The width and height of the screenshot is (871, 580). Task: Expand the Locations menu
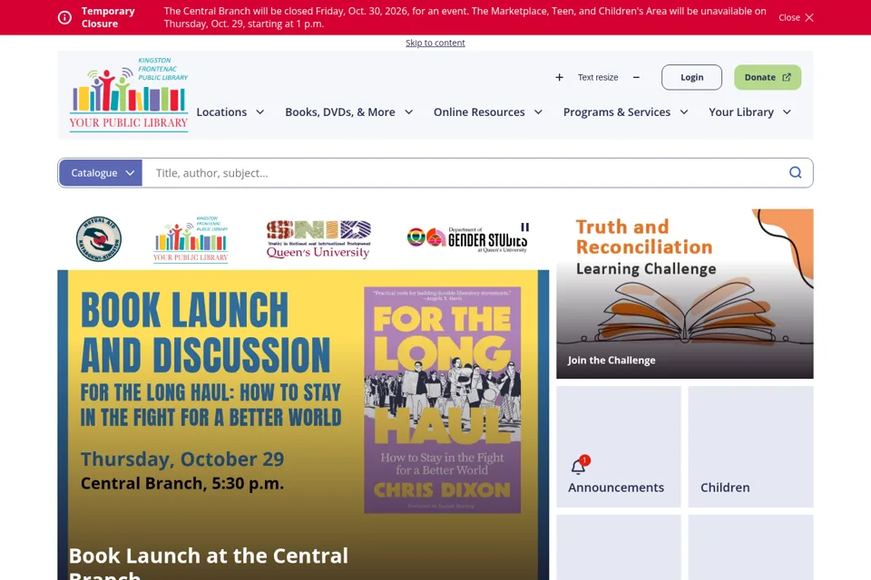point(230,112)
